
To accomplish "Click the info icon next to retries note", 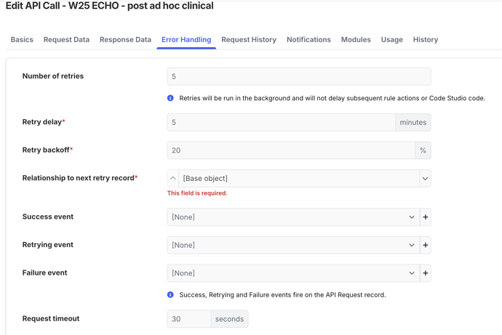I will tap(171, 98).
